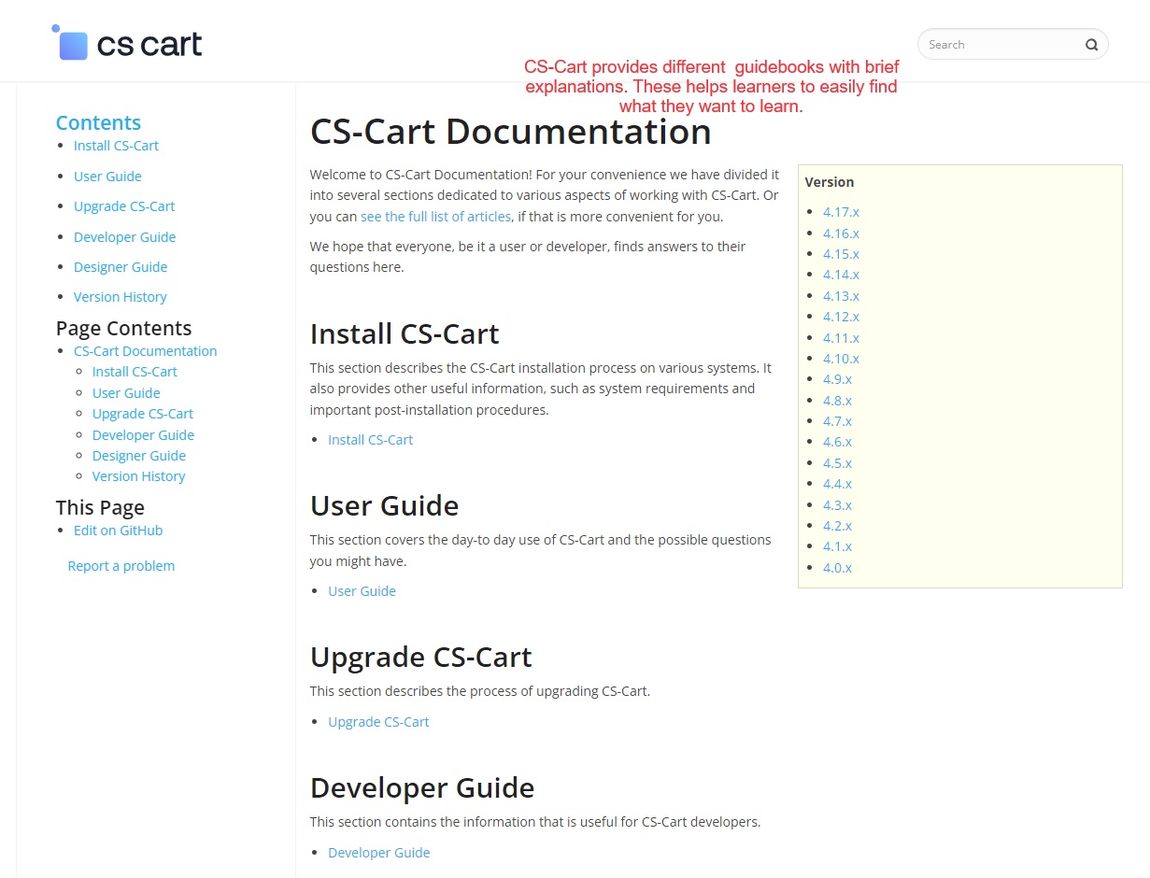Jump to Version History in Page Contents
Image resolution: width=1150 pixels, height=878 pixels.
pos(138,476)
